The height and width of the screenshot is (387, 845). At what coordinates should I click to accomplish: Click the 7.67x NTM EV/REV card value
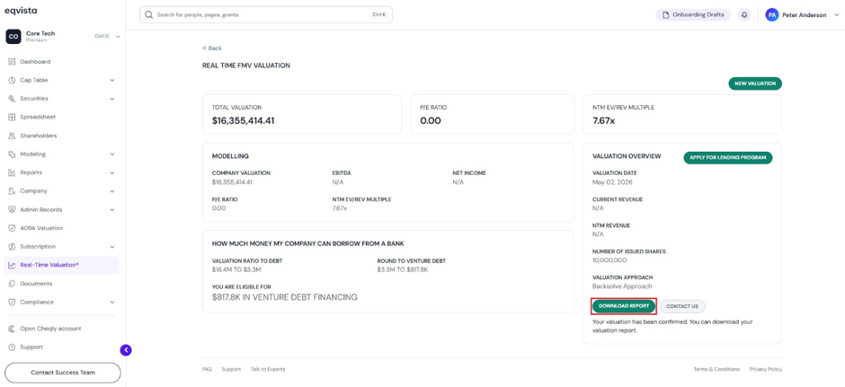(603, 120)
